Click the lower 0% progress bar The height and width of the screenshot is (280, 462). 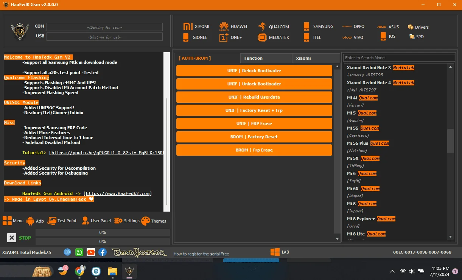(103, 241)
